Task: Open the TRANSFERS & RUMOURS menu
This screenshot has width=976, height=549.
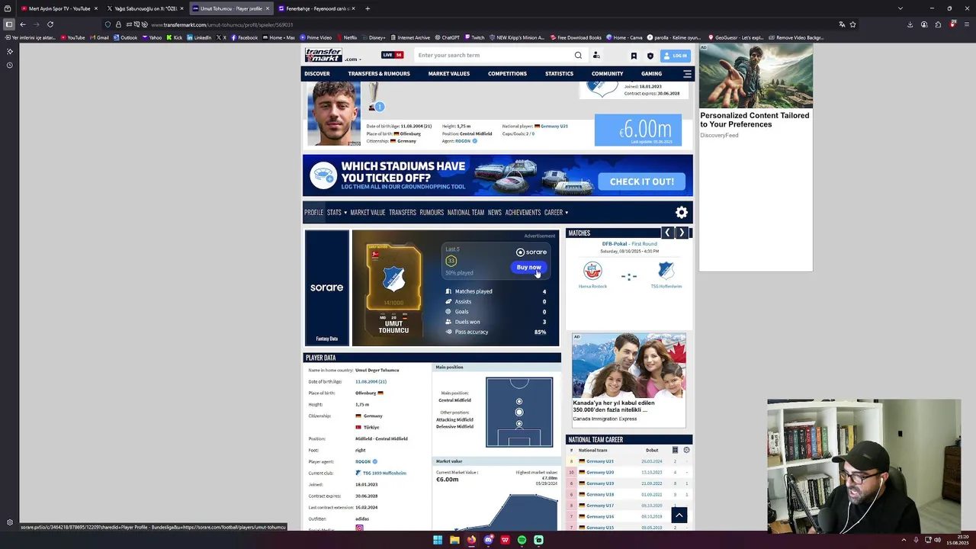Action: 379,74
